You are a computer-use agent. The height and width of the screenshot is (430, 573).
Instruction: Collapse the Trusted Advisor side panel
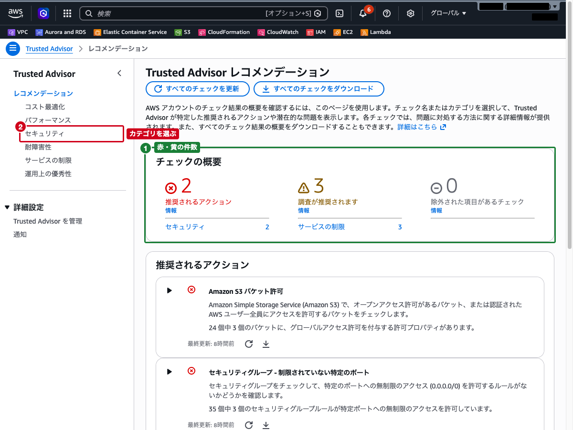(x=119, y=73)
